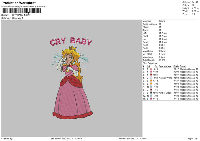Select the thread code 1007

point(176,93)
